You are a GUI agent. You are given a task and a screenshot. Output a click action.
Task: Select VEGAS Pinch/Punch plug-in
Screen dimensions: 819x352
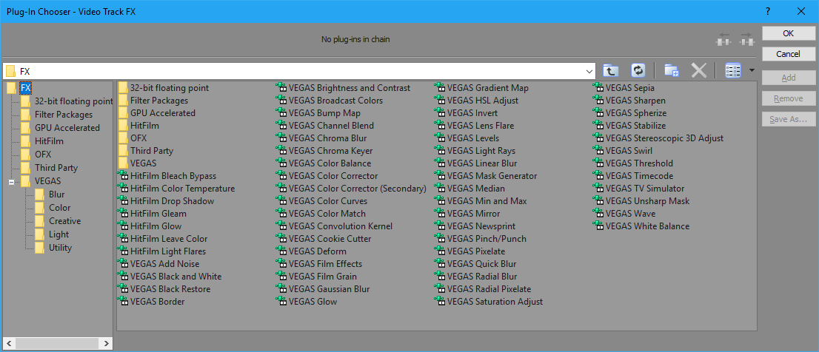tap(481, 238)
